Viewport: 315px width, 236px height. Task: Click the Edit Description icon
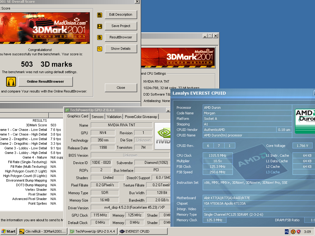100,15
